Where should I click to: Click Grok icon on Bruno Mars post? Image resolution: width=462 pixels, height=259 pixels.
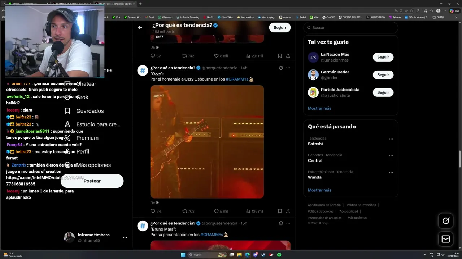281,223
